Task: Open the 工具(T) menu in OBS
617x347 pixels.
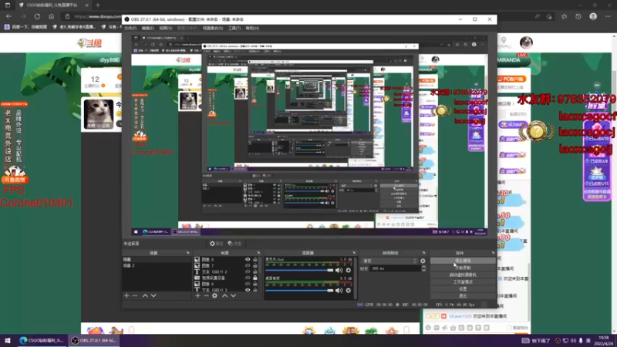Action: [x=234, y=29]
